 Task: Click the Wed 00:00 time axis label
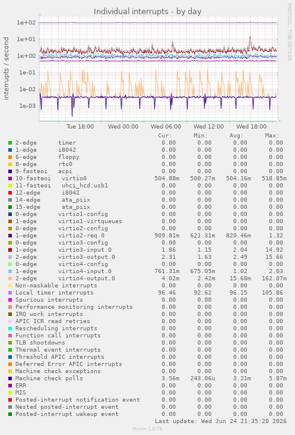coord(123,127)
